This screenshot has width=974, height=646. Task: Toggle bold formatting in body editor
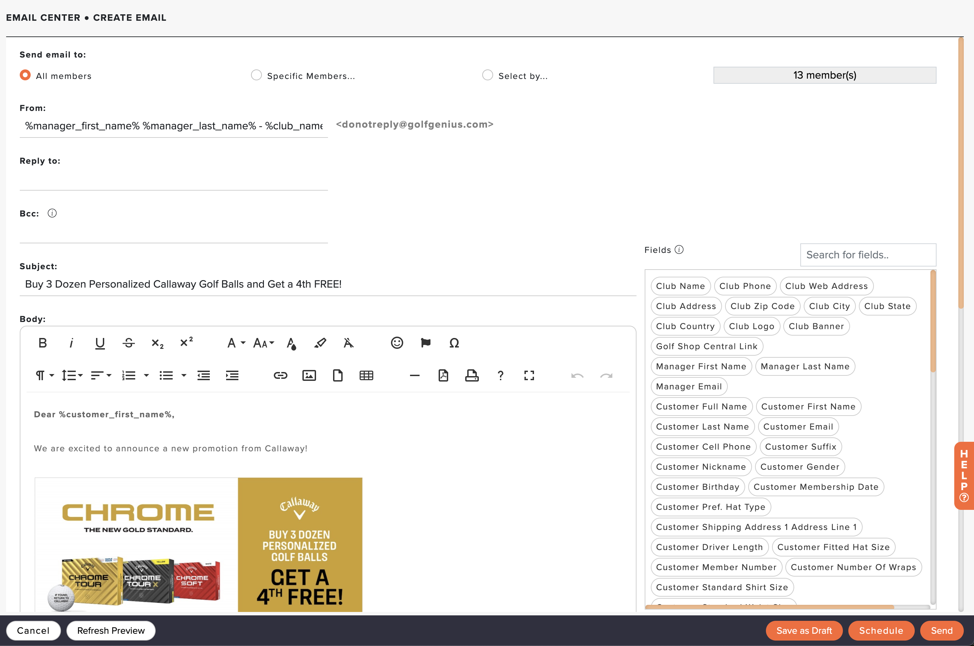coord(43,343)
